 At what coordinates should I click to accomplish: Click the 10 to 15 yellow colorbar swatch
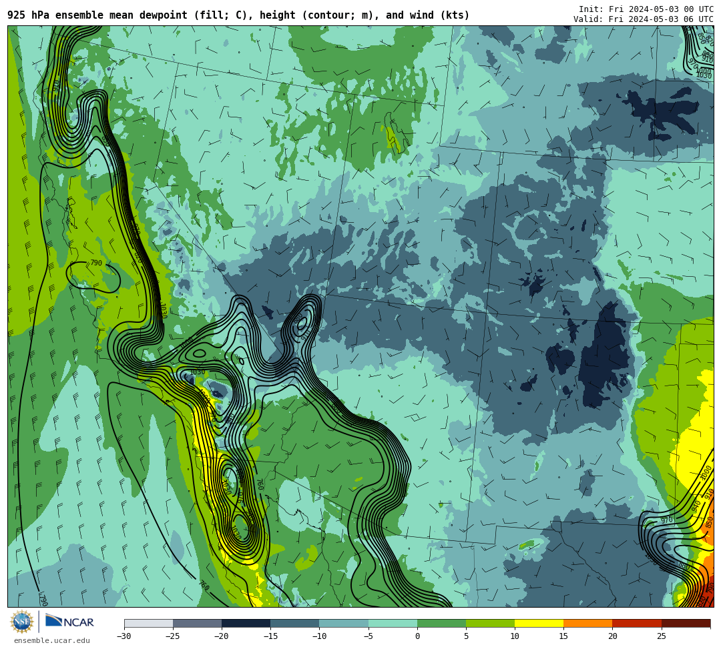point(539,623)
